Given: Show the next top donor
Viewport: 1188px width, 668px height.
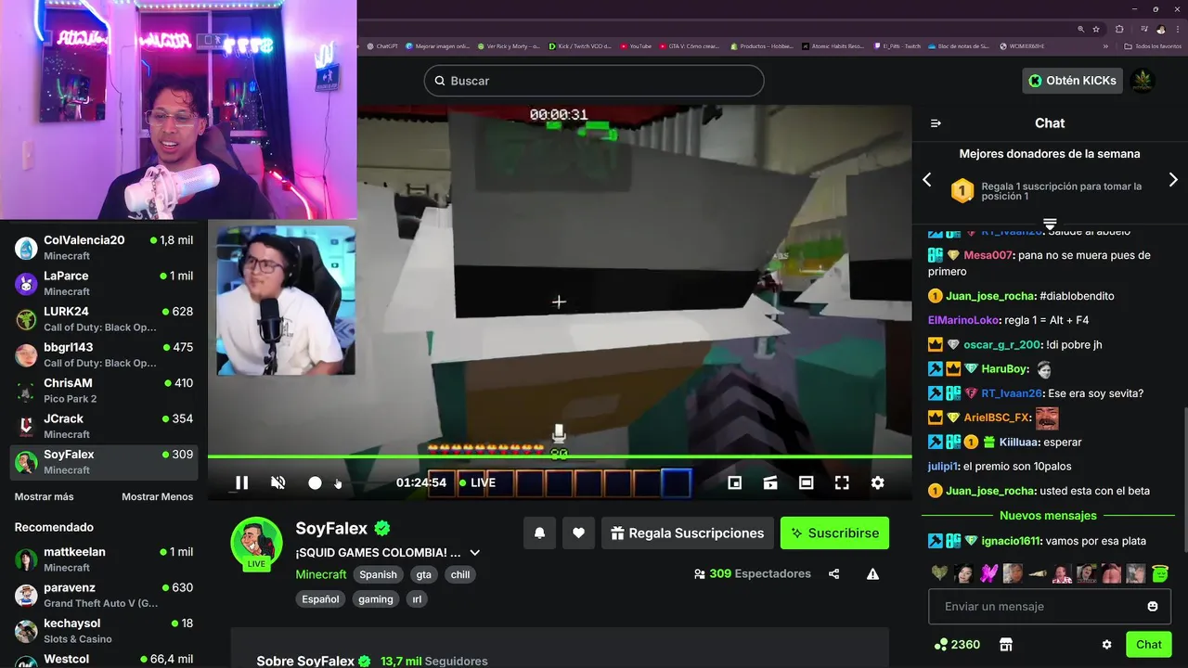Looking at the screenshot, I should pyautogui.click(x=1173, y=179).
